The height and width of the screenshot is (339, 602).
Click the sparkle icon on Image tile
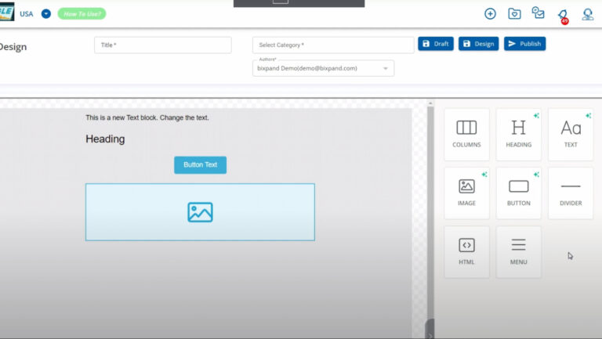[484, 175]
